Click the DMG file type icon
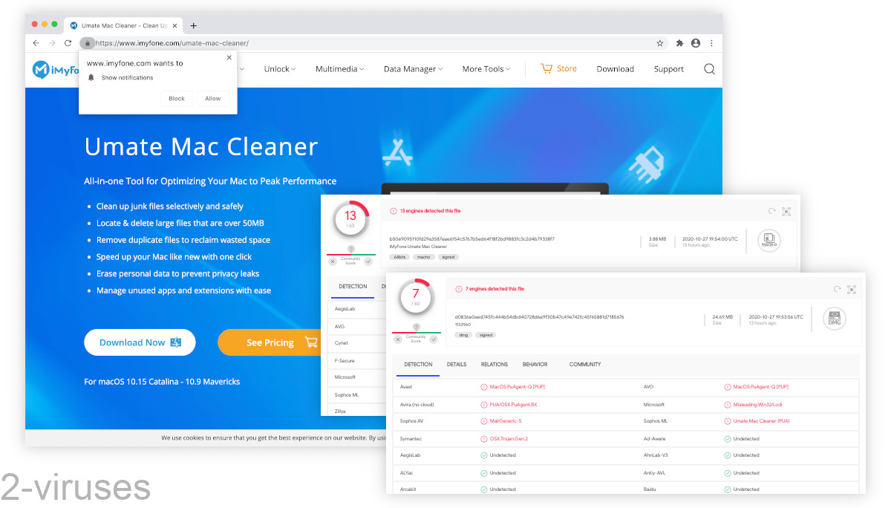The width and height of the screenshot is (891, 508). tap(835, 319)
